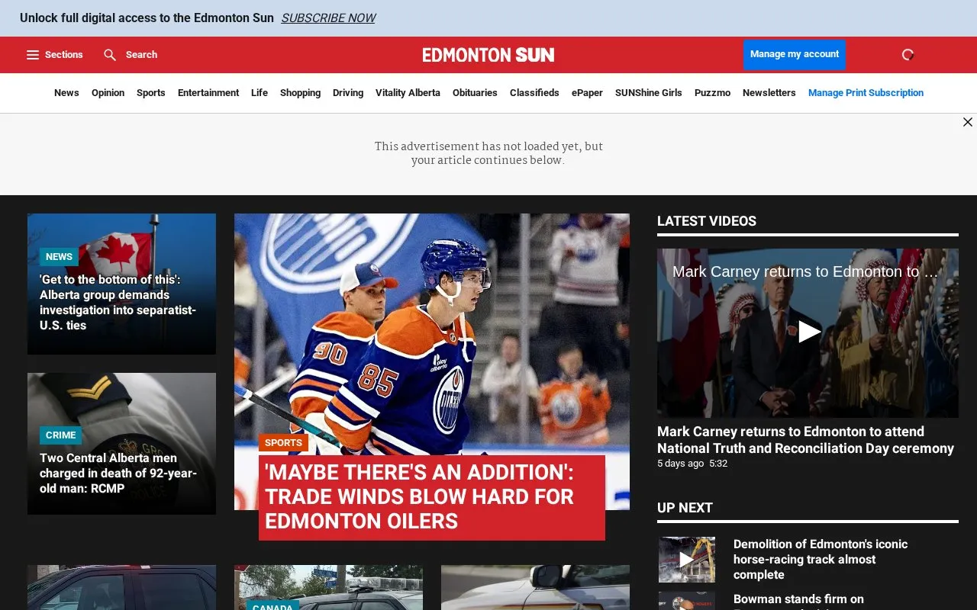This screenshot has height=610, width=977.
Task: Open the Entertainment nav item
Action: (x=208, y=93)
